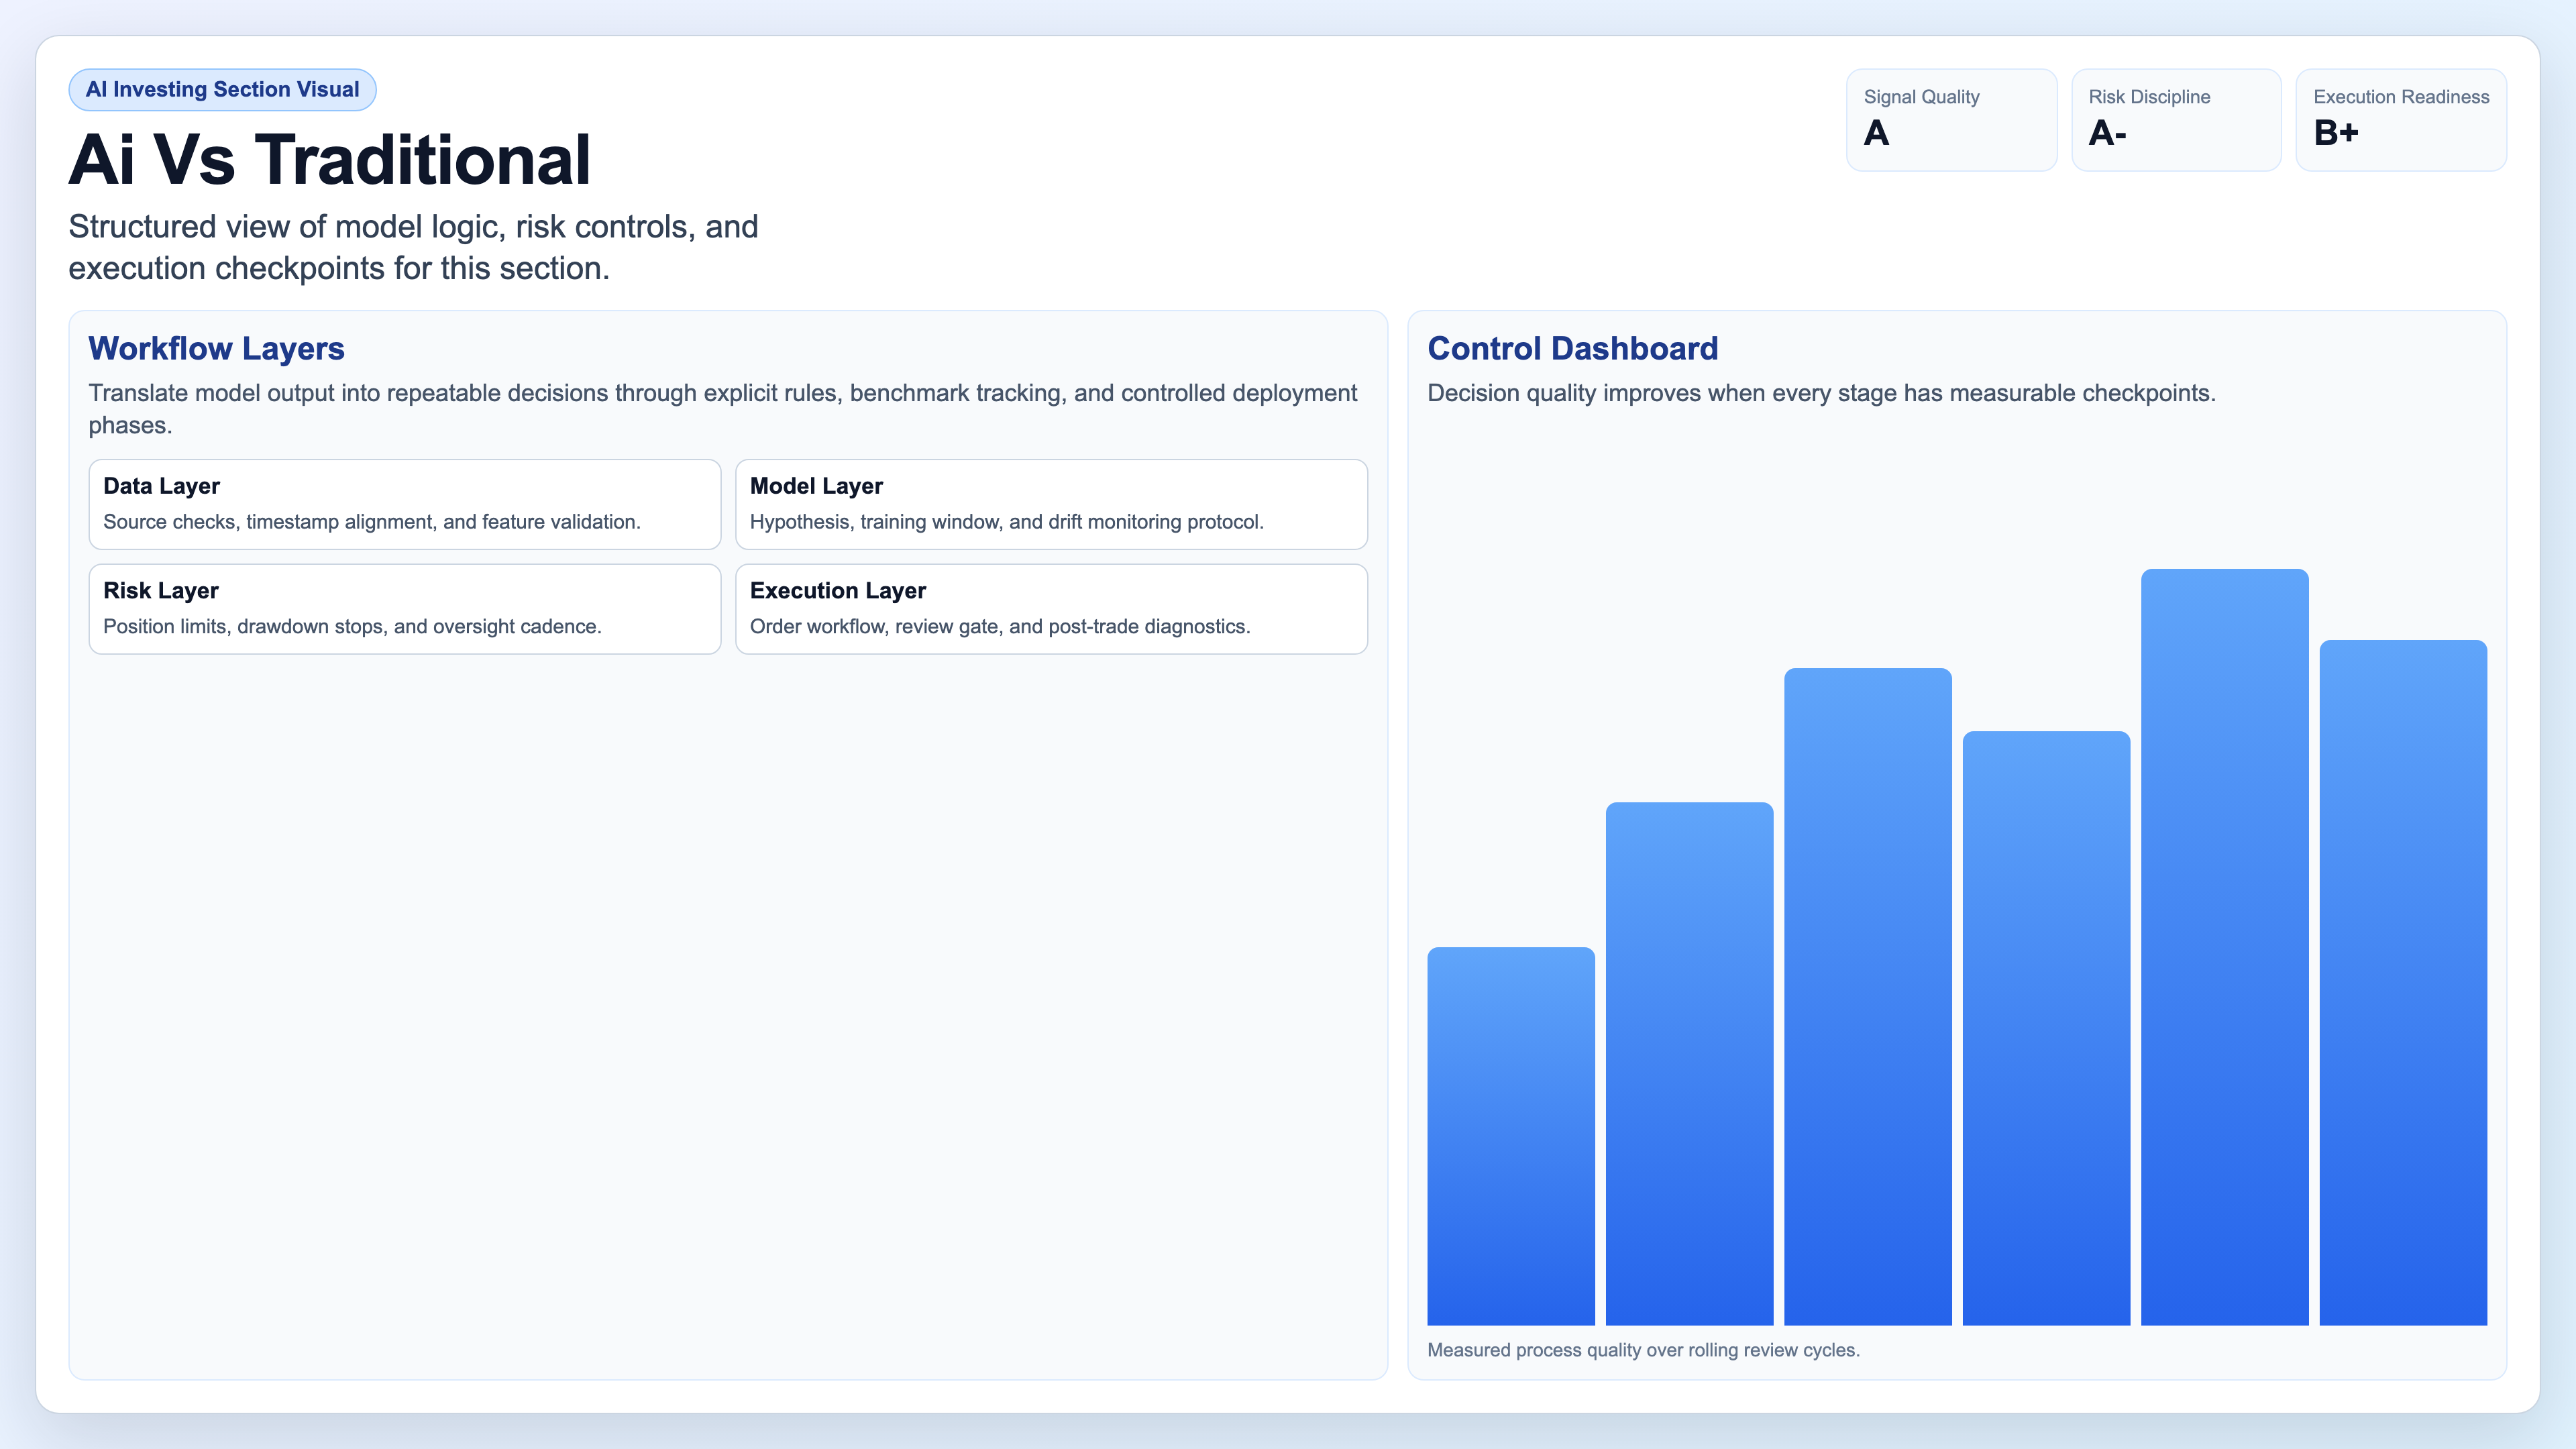Click the rolling review cycles caption
Viewport: 2576px width, 1449px height.
coord(1644,1349)
